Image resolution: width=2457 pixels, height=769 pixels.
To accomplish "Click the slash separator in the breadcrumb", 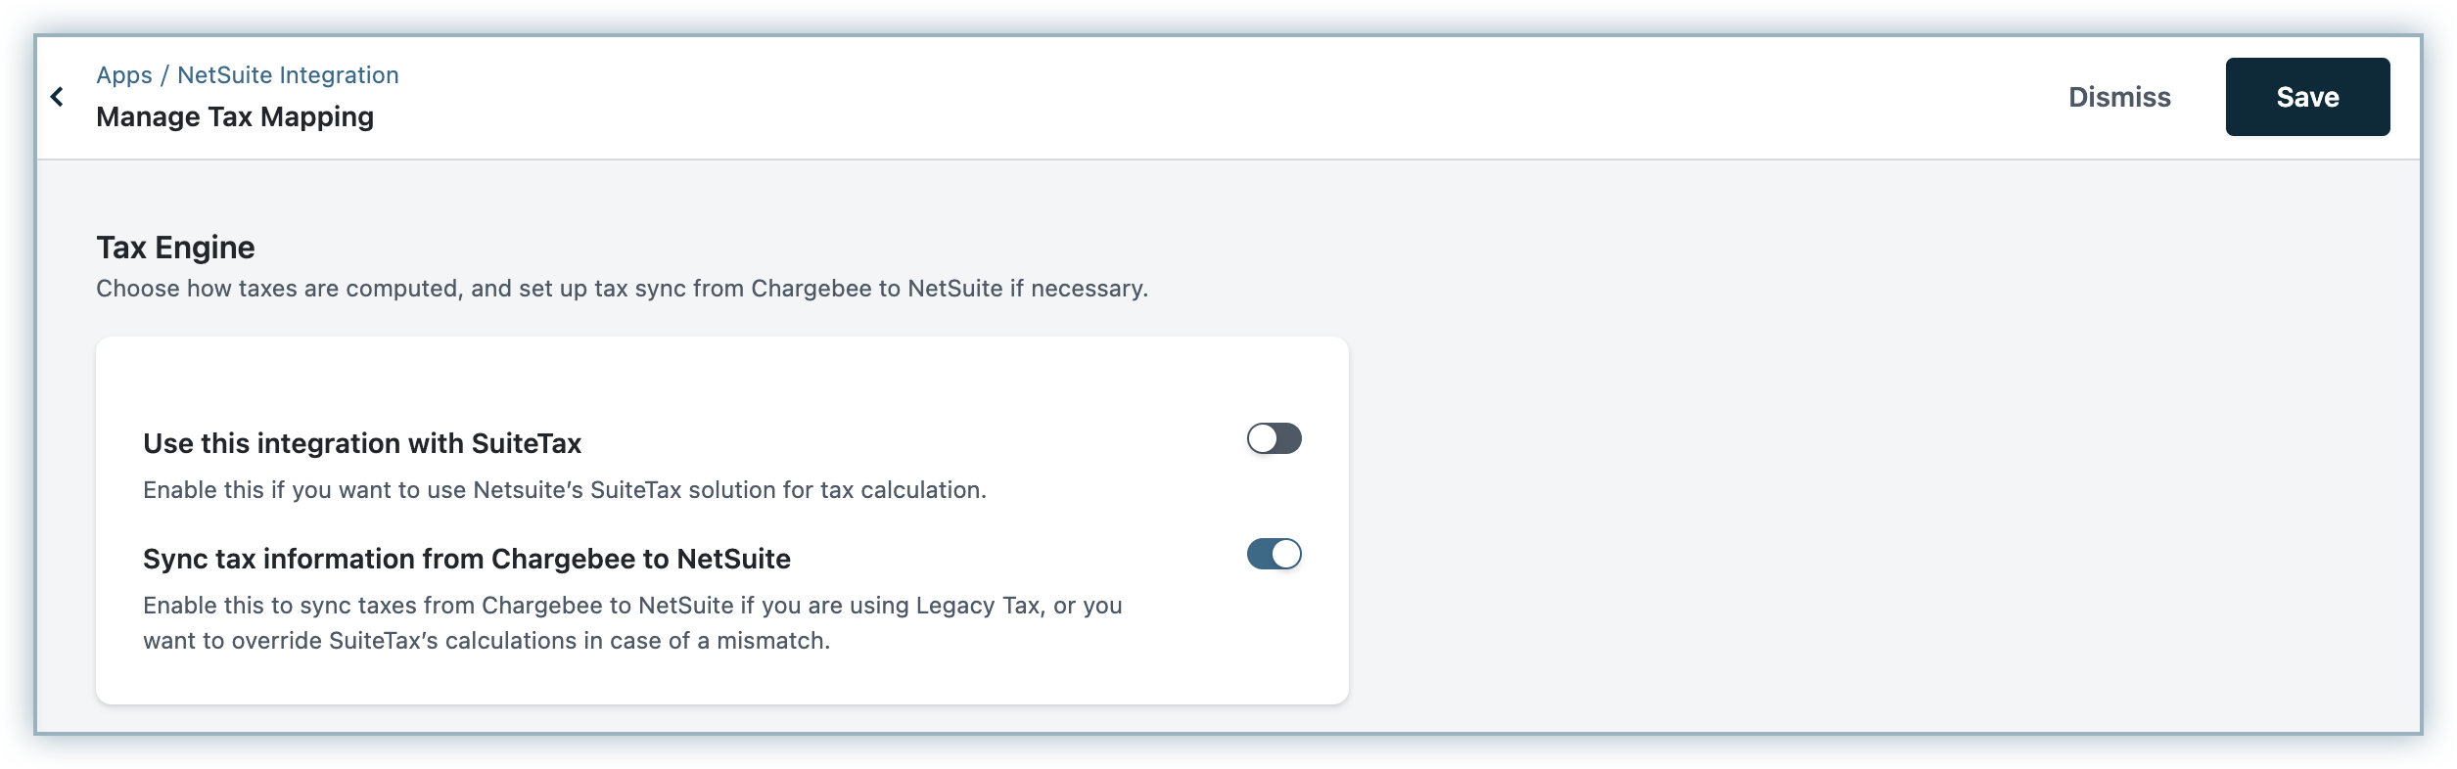I will coord(165,75).
